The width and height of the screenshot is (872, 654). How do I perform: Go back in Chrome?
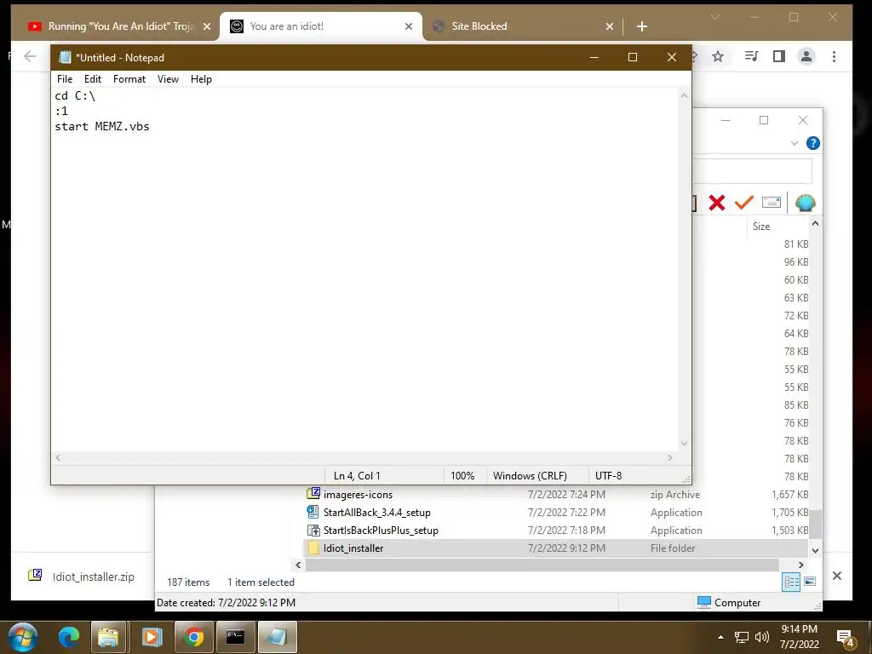(x=30, y=56)
